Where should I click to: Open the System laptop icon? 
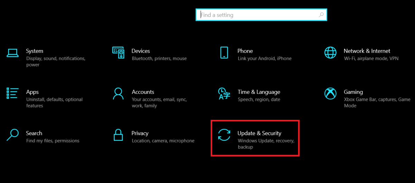pyautogui.click(x=13, y=53)
